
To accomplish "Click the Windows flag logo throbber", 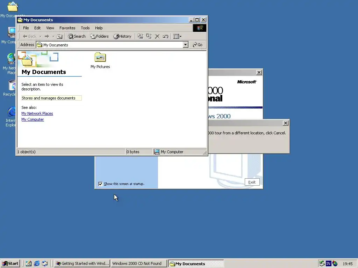I will 200,28.
